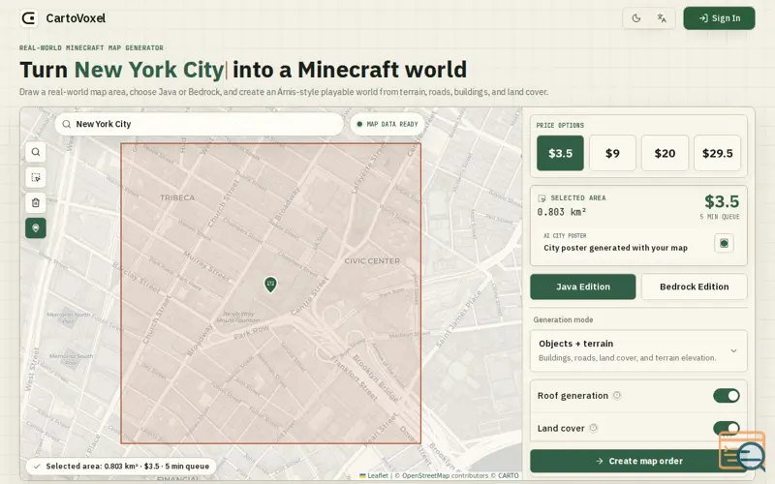Show Land cover info tooltip icon

pos(593,428)
